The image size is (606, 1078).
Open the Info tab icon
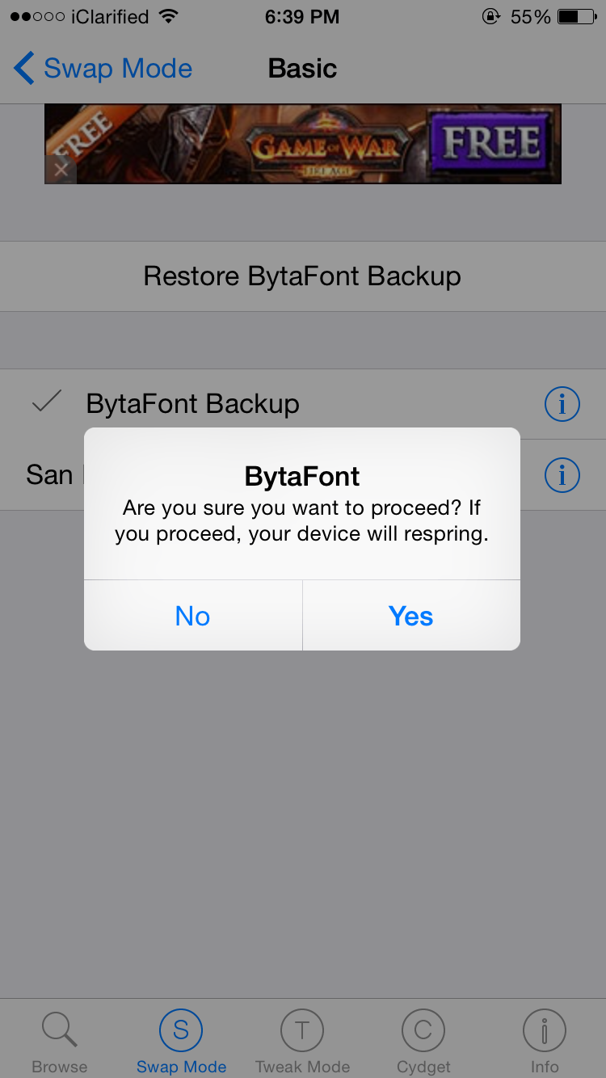coord(545,1030)
